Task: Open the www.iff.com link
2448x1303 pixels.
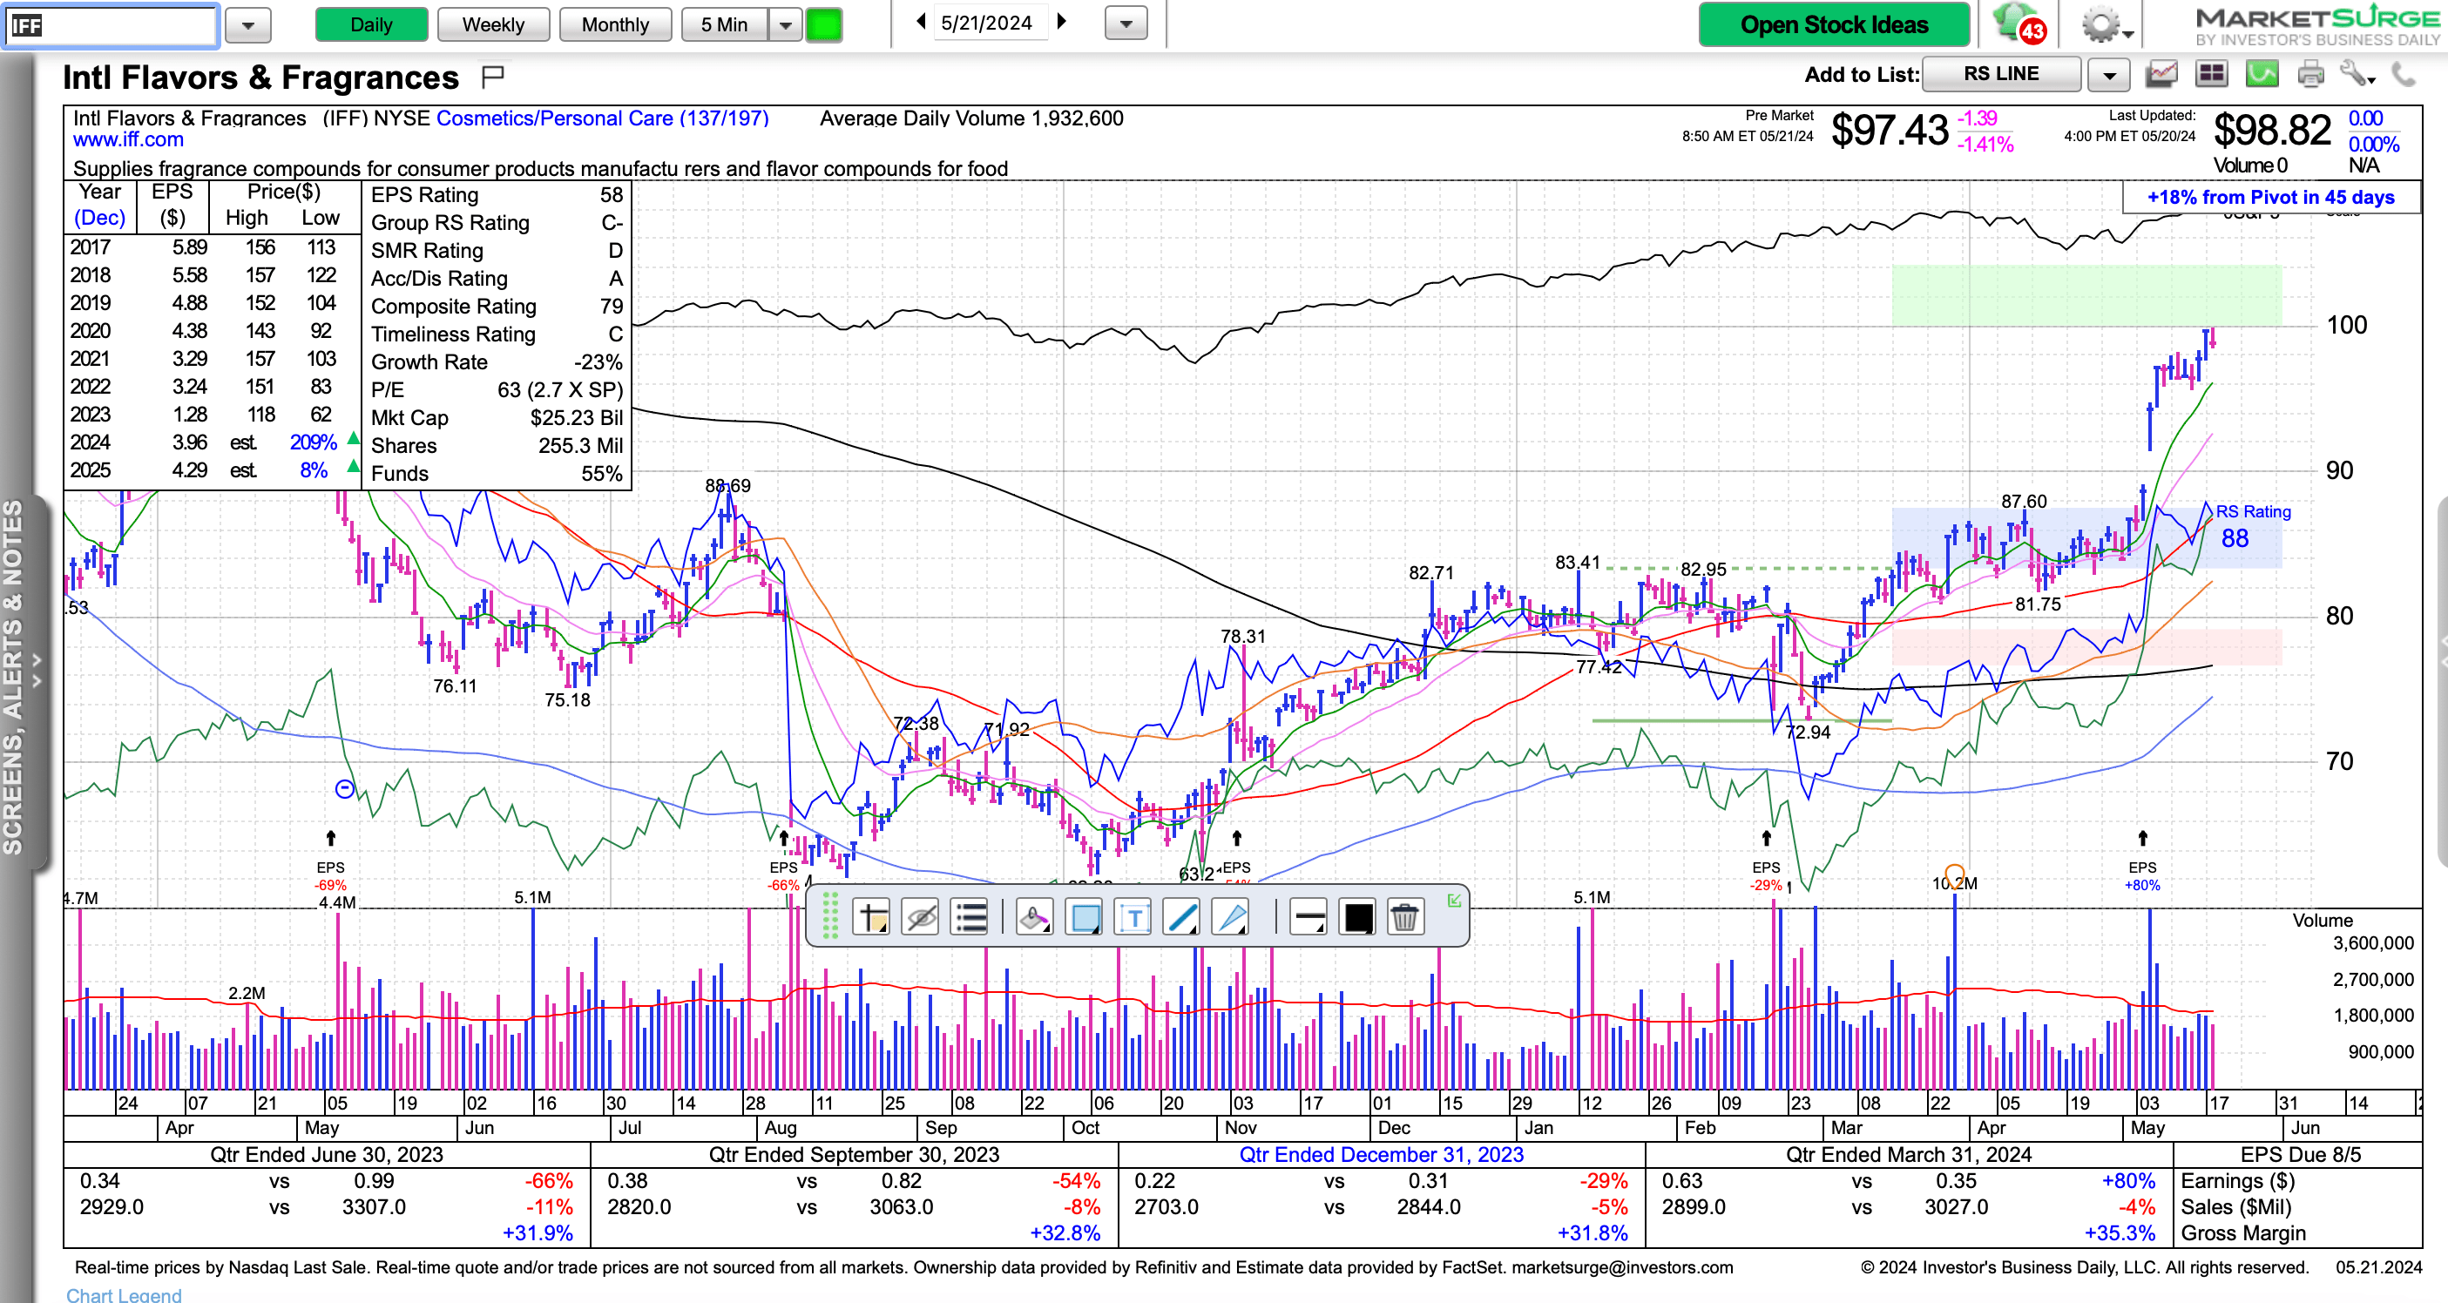Action: [x=128, y=139]
